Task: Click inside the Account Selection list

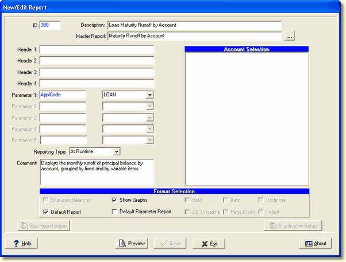Action: tap(247, 118)
